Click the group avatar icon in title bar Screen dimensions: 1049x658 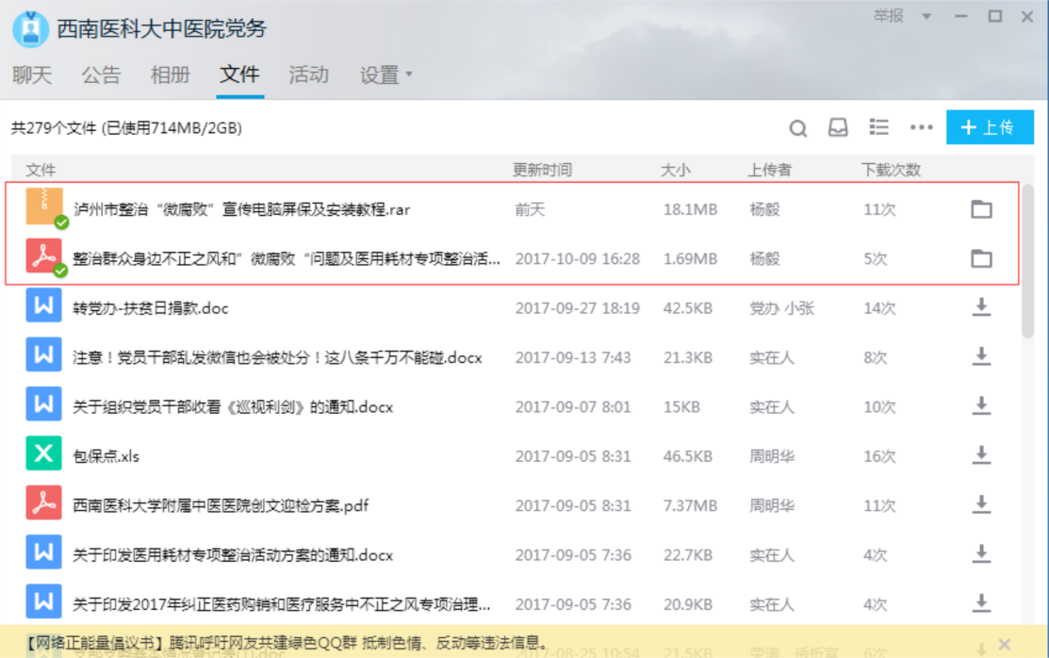(x=30, y=29)
